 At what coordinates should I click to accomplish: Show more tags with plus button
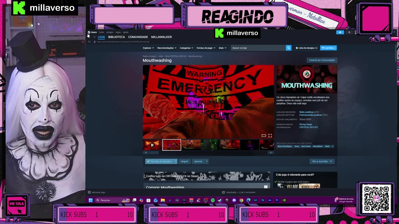point(332,146)
